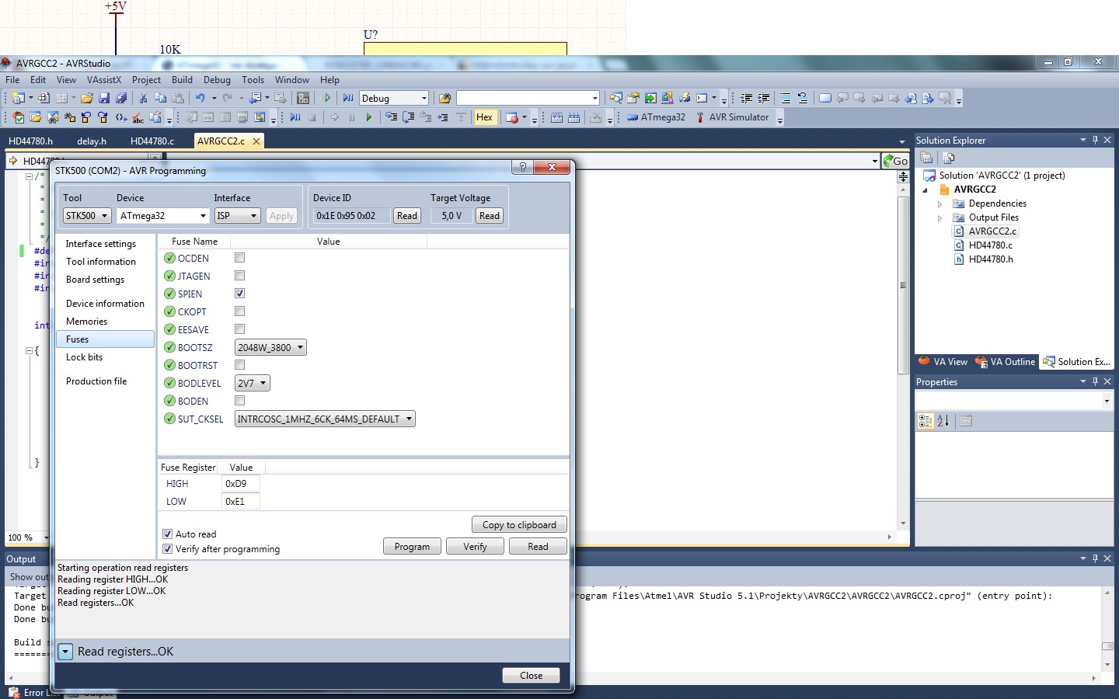Click the Close button of programming dialog
The height and width of the screenshot is (699, 1119).
531,676
